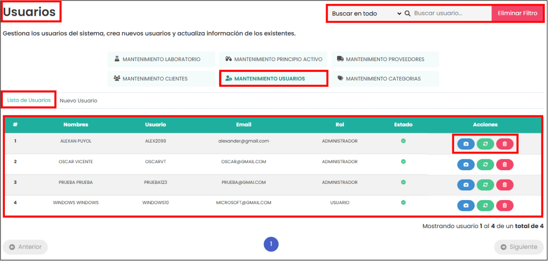Click the green refresh icon for OSCAR VICENTE
548x261 pixels.
[485, 164]
